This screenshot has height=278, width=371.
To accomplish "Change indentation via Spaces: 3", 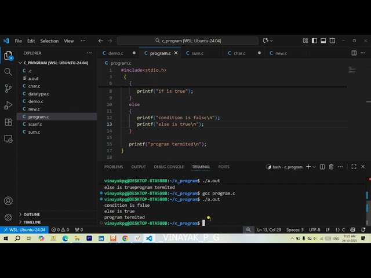I will coord(295,229).
